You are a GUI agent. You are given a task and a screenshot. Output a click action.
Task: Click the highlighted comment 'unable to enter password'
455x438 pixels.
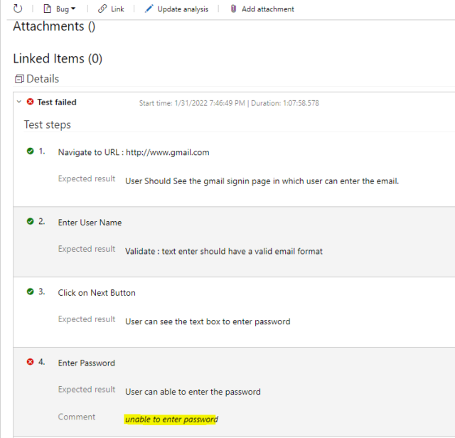[171, 420]
